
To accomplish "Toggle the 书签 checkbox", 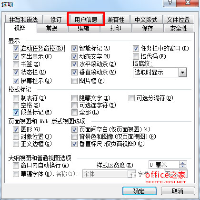I will click(x=16, y=64).
